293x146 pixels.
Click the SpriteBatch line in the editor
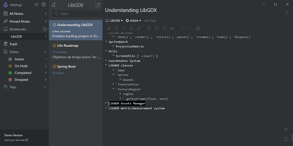(118, 42)
